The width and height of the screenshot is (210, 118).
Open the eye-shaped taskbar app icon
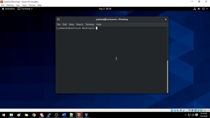pos(19,115)
